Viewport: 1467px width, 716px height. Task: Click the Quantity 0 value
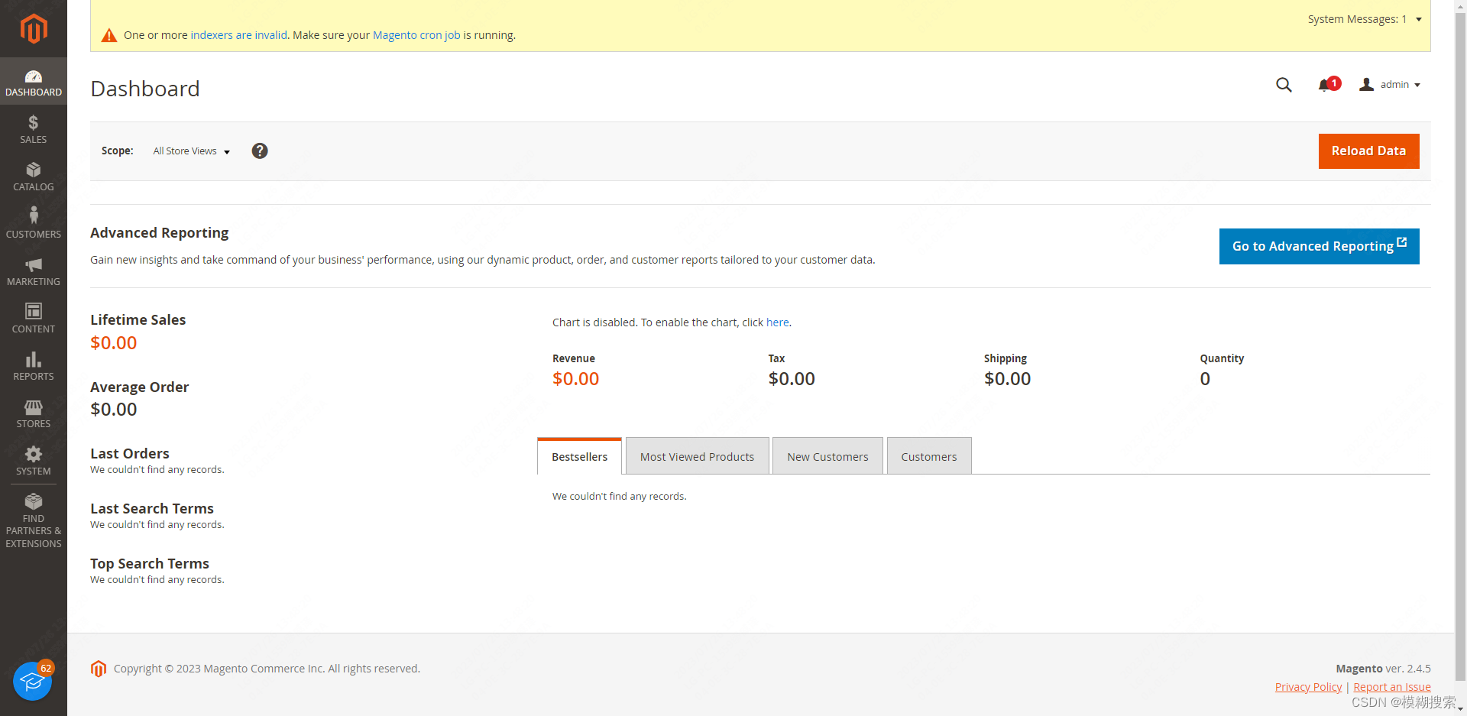[x=1205, y=379]
